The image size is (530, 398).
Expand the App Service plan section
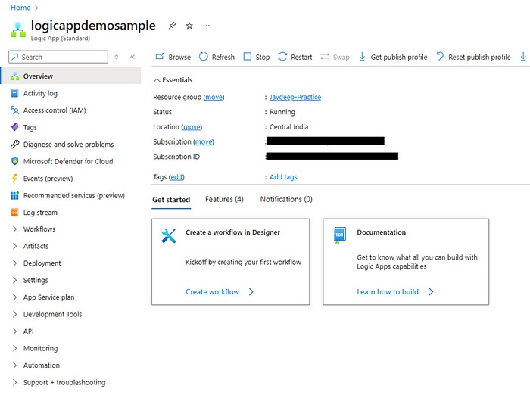coord(14,297)
